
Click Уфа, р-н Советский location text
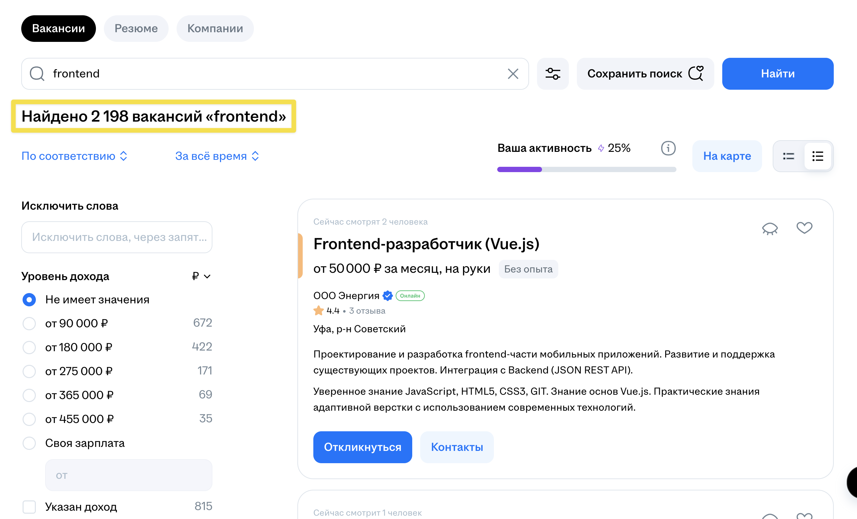(x=359, y=329)
